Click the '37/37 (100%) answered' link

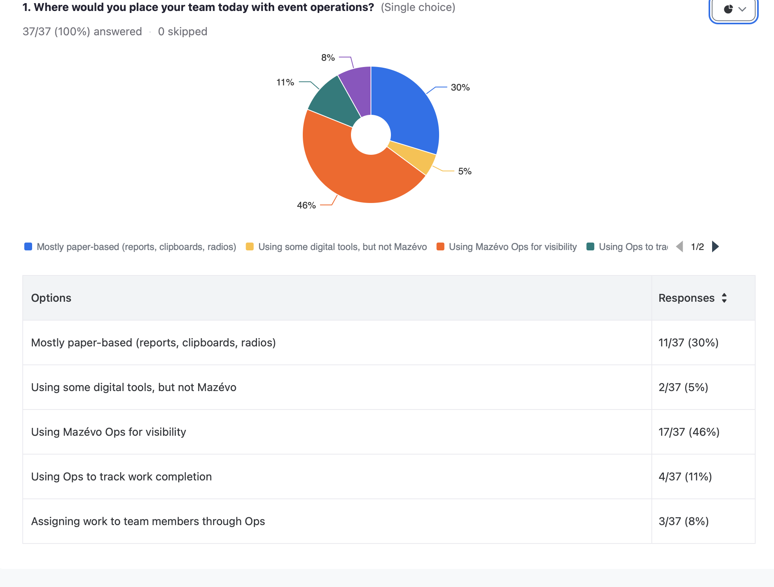(82, 31)
